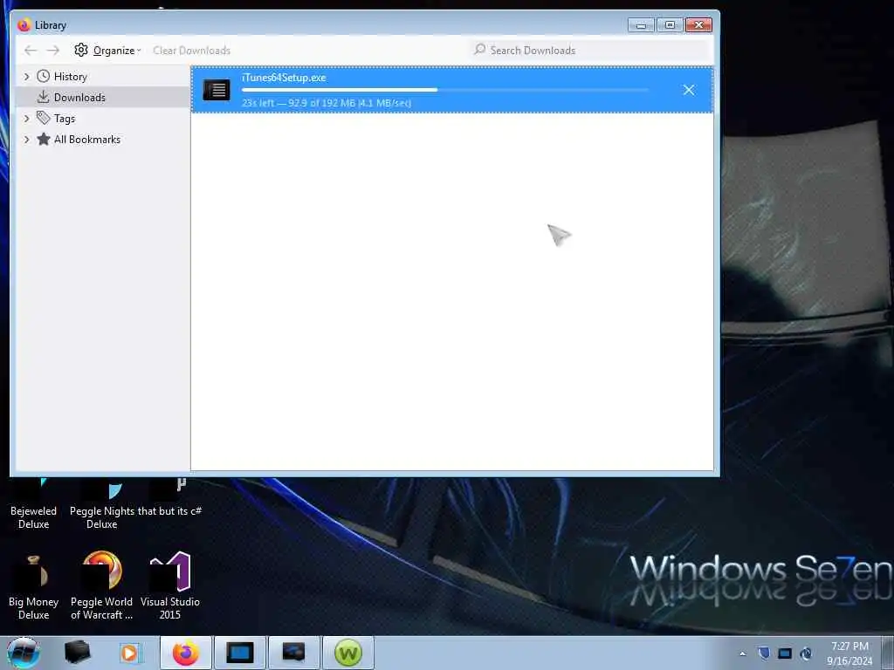Click the History clock icon
The height and width of the screenshot is (670, 894).
pos(44,76)
